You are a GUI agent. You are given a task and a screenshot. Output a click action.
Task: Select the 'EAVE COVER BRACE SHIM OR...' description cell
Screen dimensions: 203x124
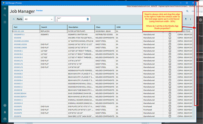pos(81,93)
